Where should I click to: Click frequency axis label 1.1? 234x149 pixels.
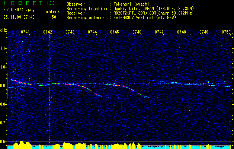pos(3,48)
